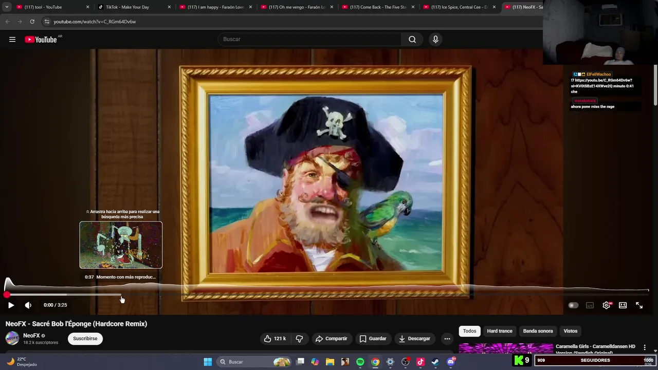This screenshot has width=658, height=370.
Task: Open Copilot from the taskbar
Action: click(315, 362)
